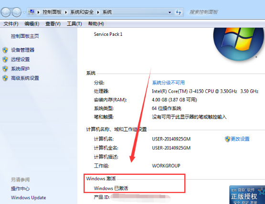Click the Forward navigation arrow button
Viewport: 265px width, 204px height.
pos(17,12)
